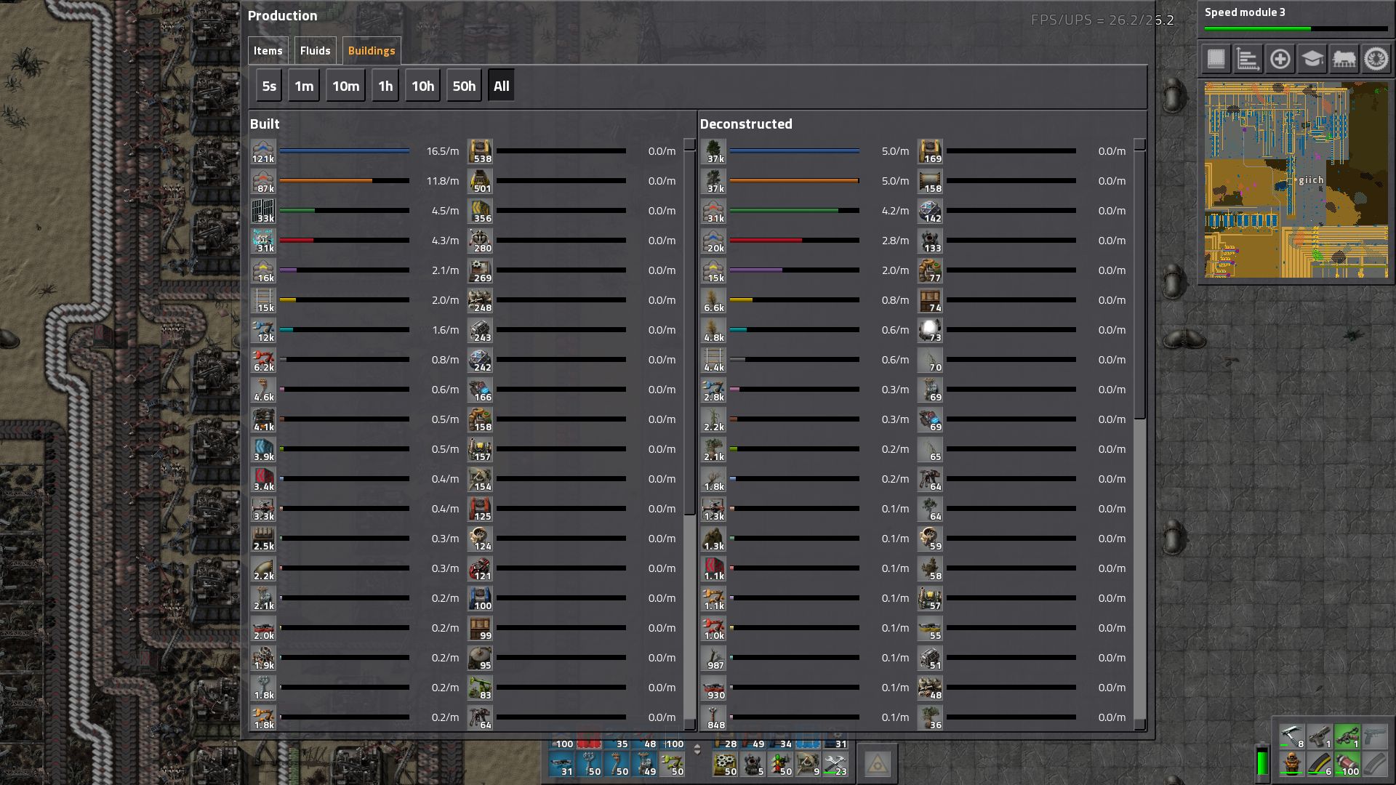Screen dimensions: 1396x785
Task: Switch to the Items tab
Action: 268,51
